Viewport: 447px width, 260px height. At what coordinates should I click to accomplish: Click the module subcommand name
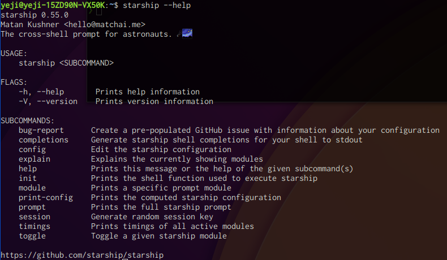pos(32,188)
